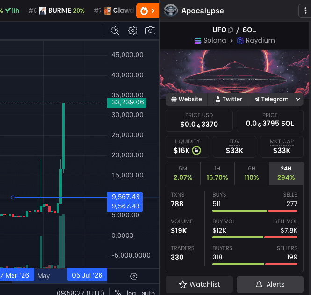Toggle log scale on chart

coord(131,292)
